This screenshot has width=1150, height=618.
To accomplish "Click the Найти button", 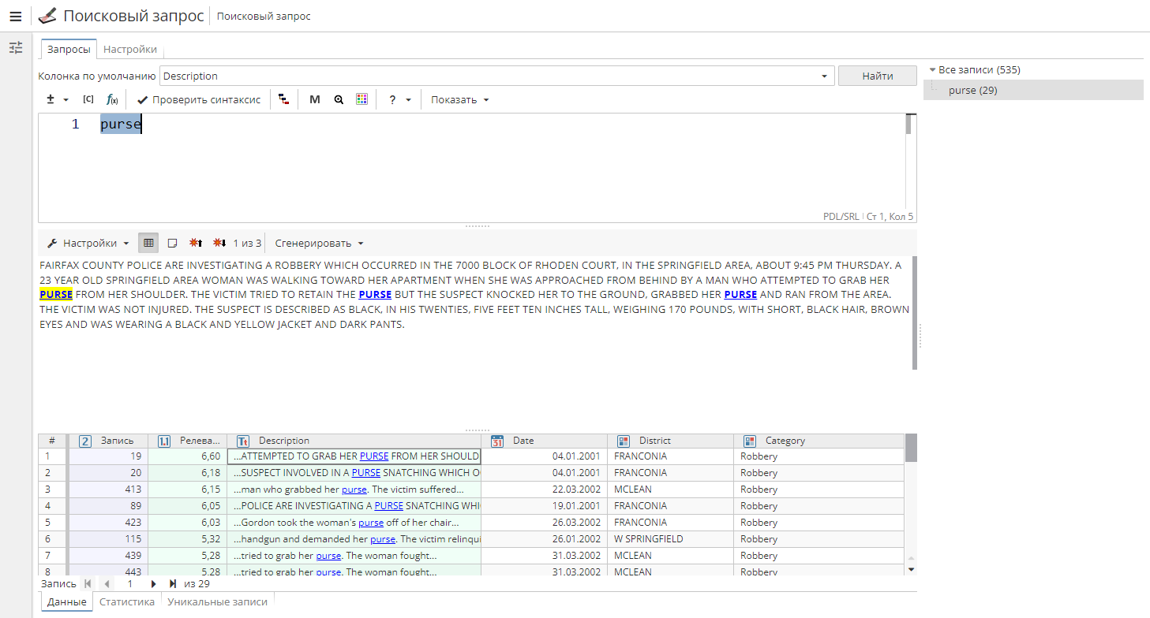I will [x=878, y=76].
